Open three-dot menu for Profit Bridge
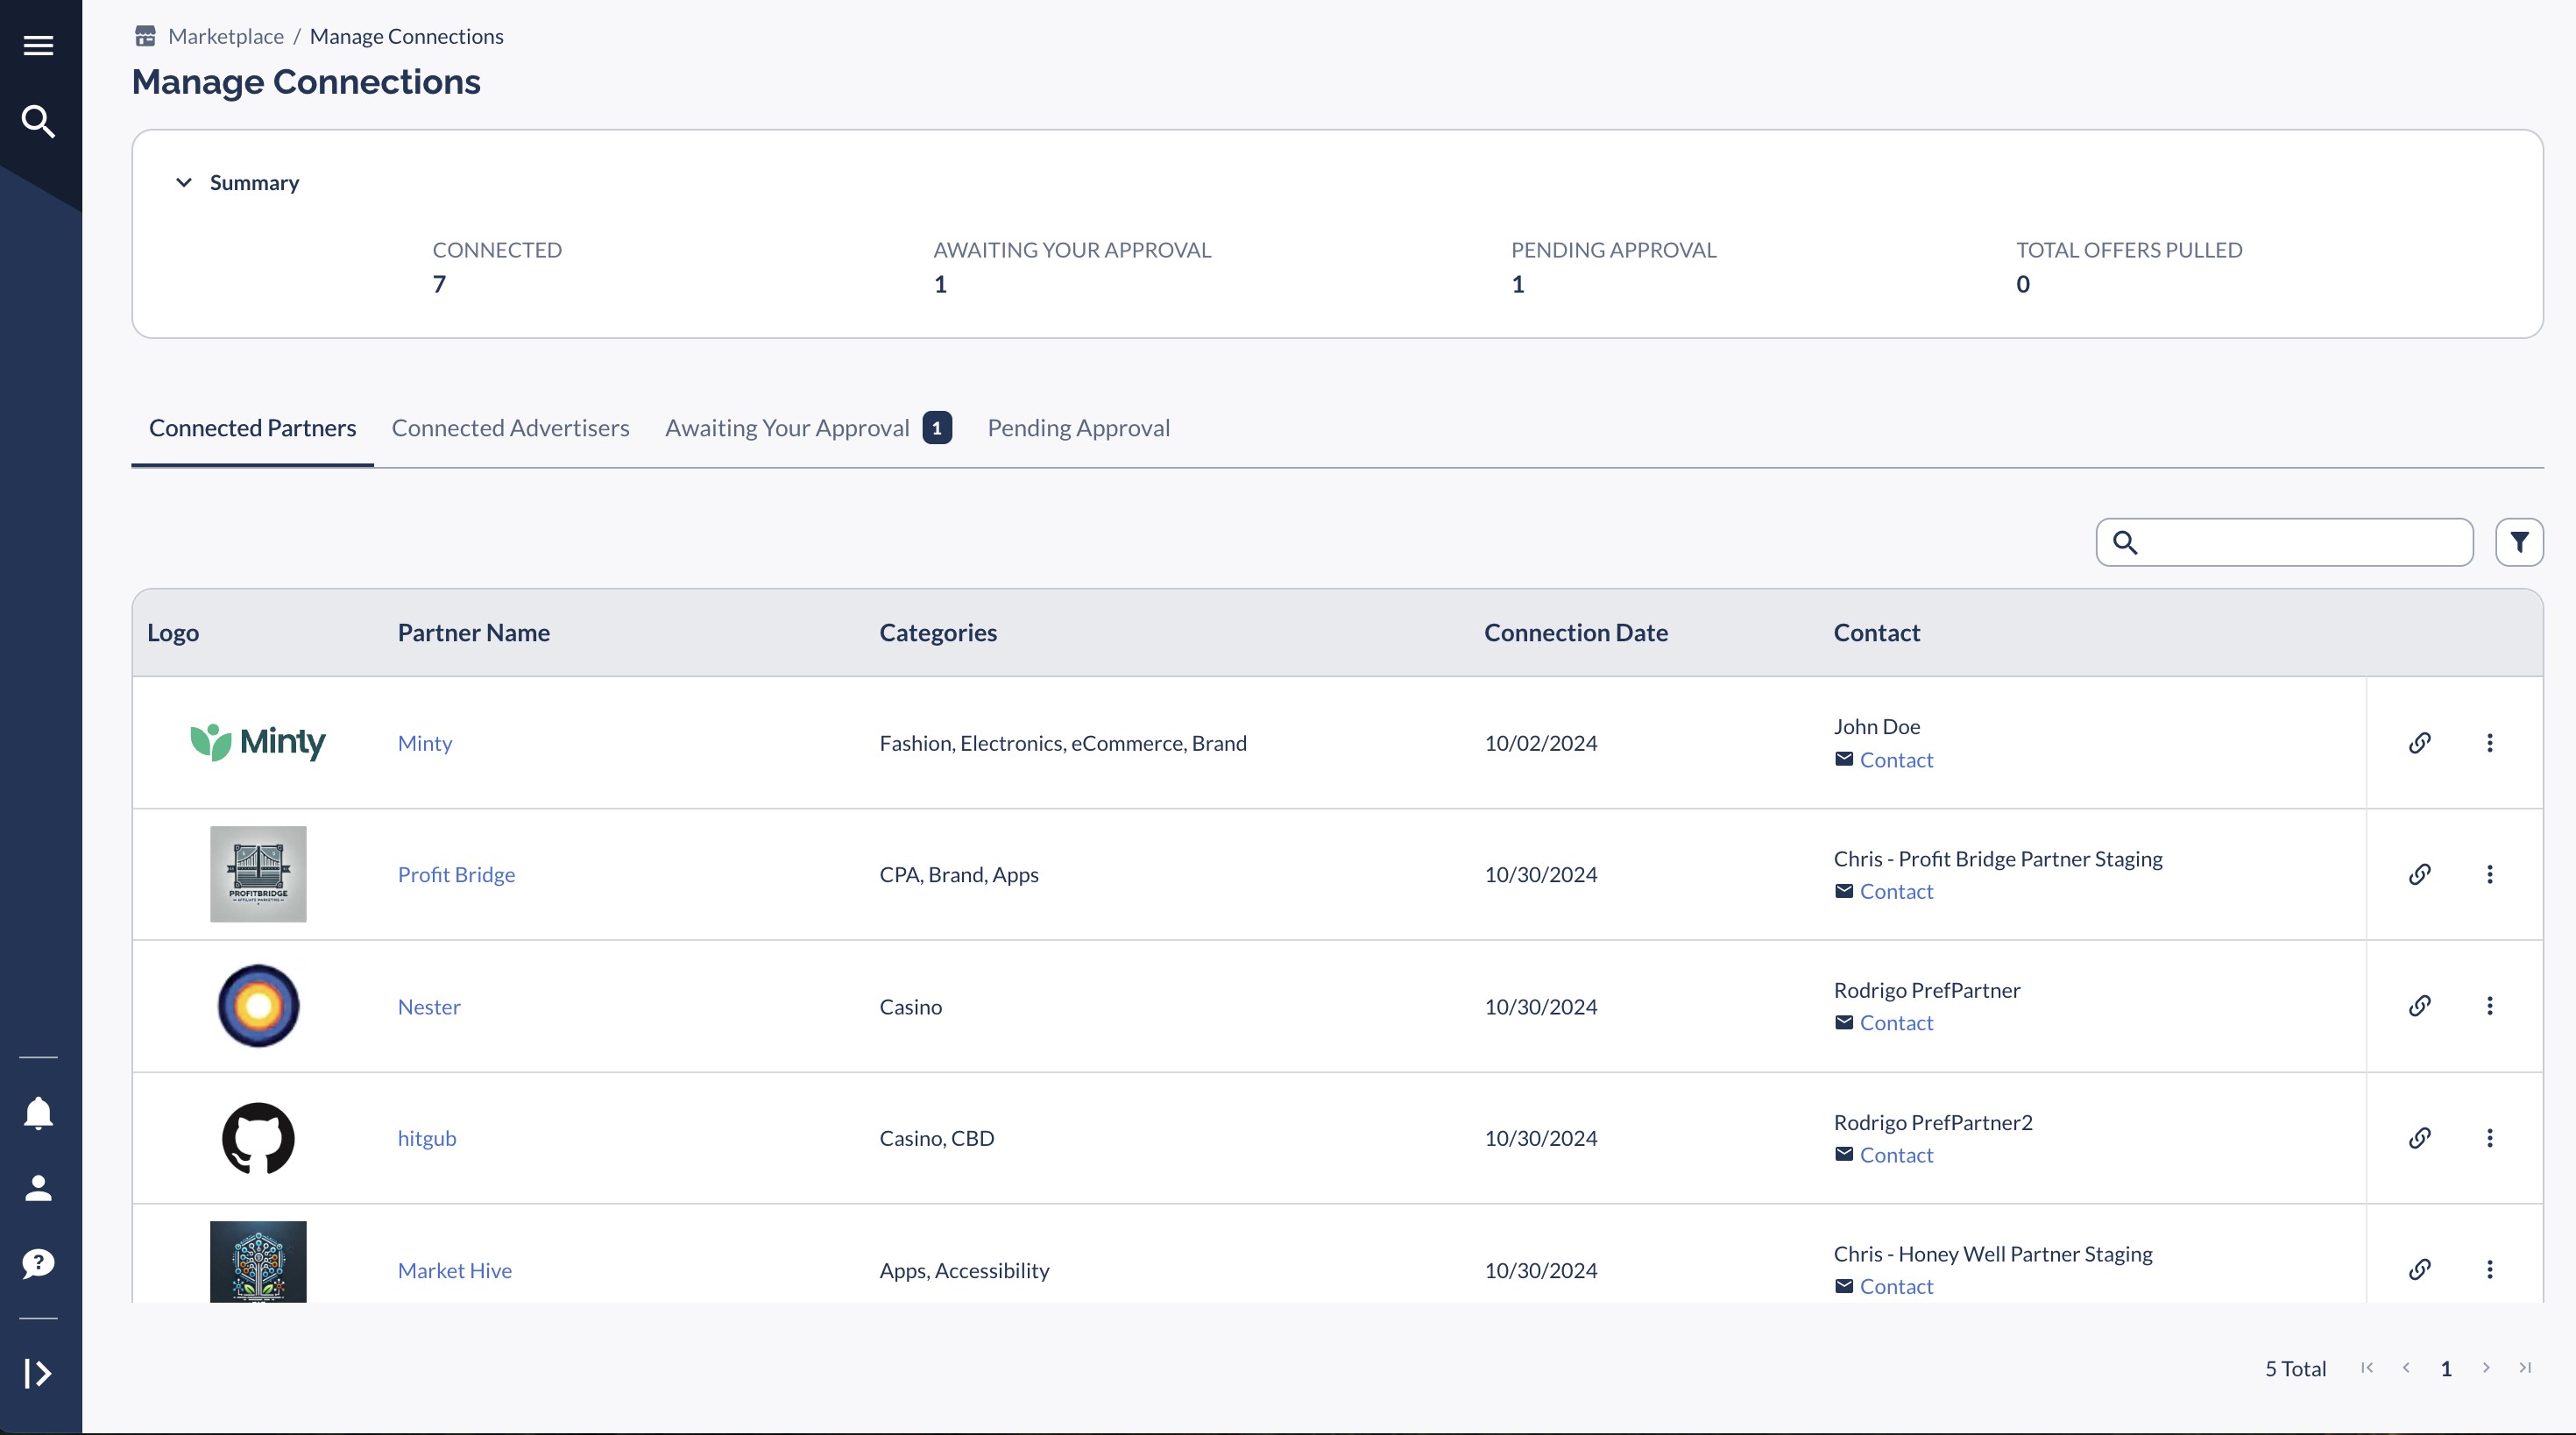This screenshot has width=2576, height=1435. point(2489,874)
